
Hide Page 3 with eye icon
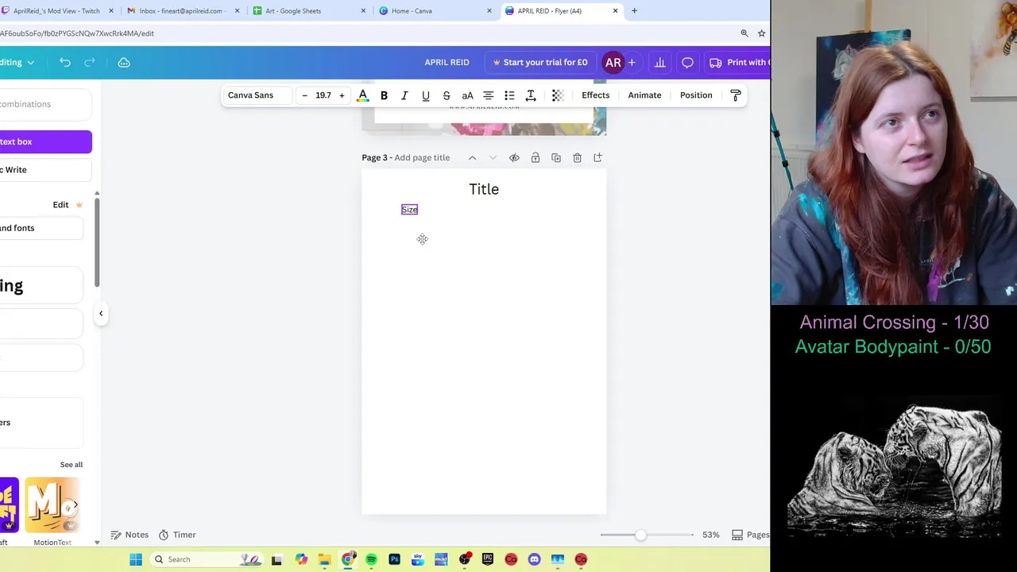click(514, 157)
